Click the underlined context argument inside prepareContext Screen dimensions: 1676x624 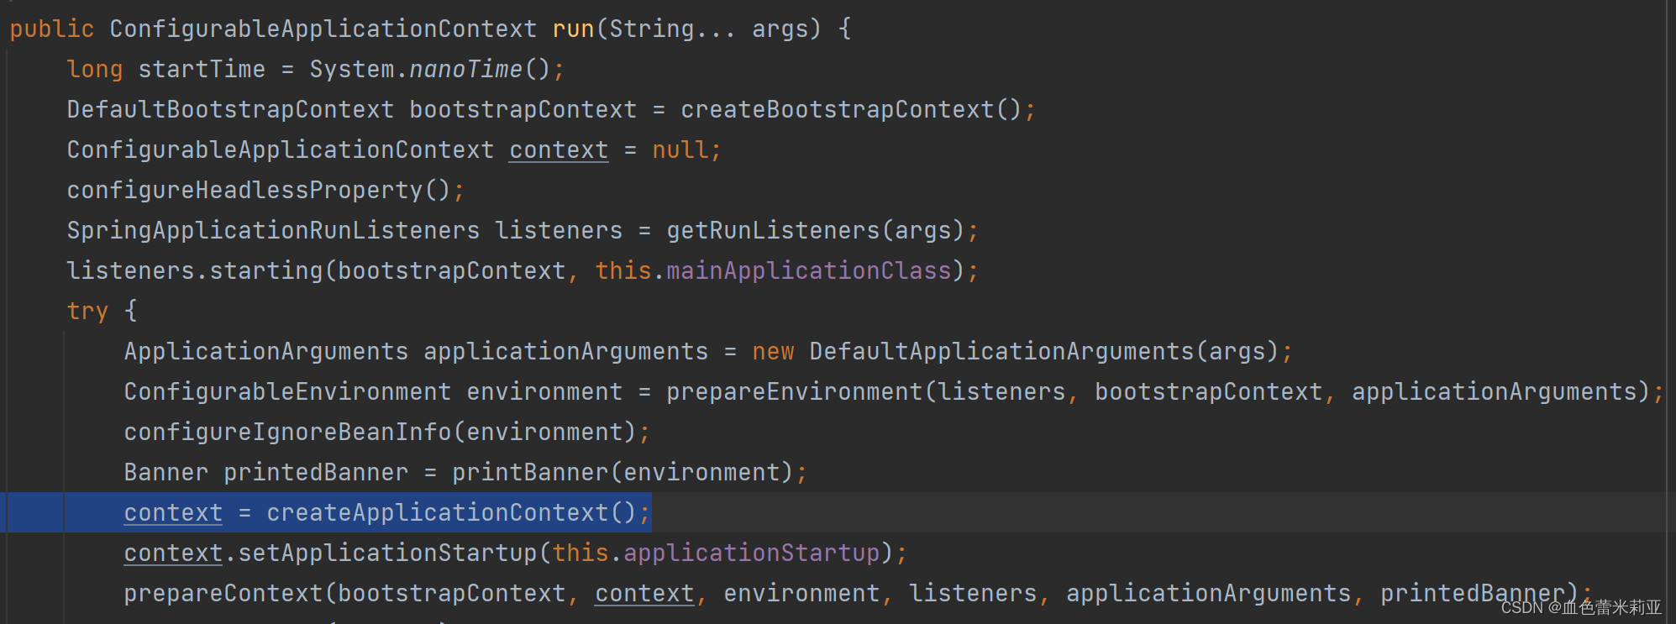[x=644, y=593]
